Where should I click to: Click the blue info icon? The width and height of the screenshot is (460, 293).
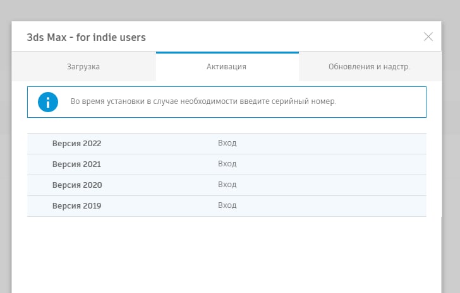point(48,102)
